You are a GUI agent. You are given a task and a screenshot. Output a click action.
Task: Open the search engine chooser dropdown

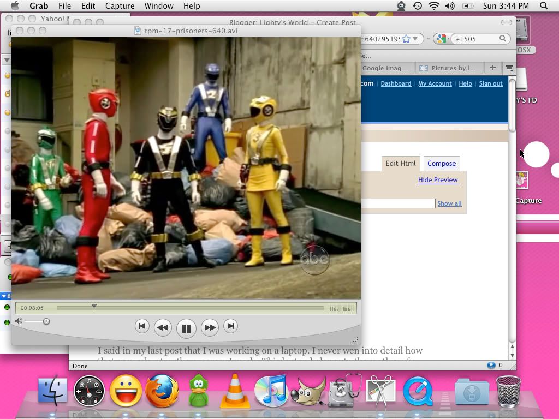pyautogui.click(x=443, y=39)
